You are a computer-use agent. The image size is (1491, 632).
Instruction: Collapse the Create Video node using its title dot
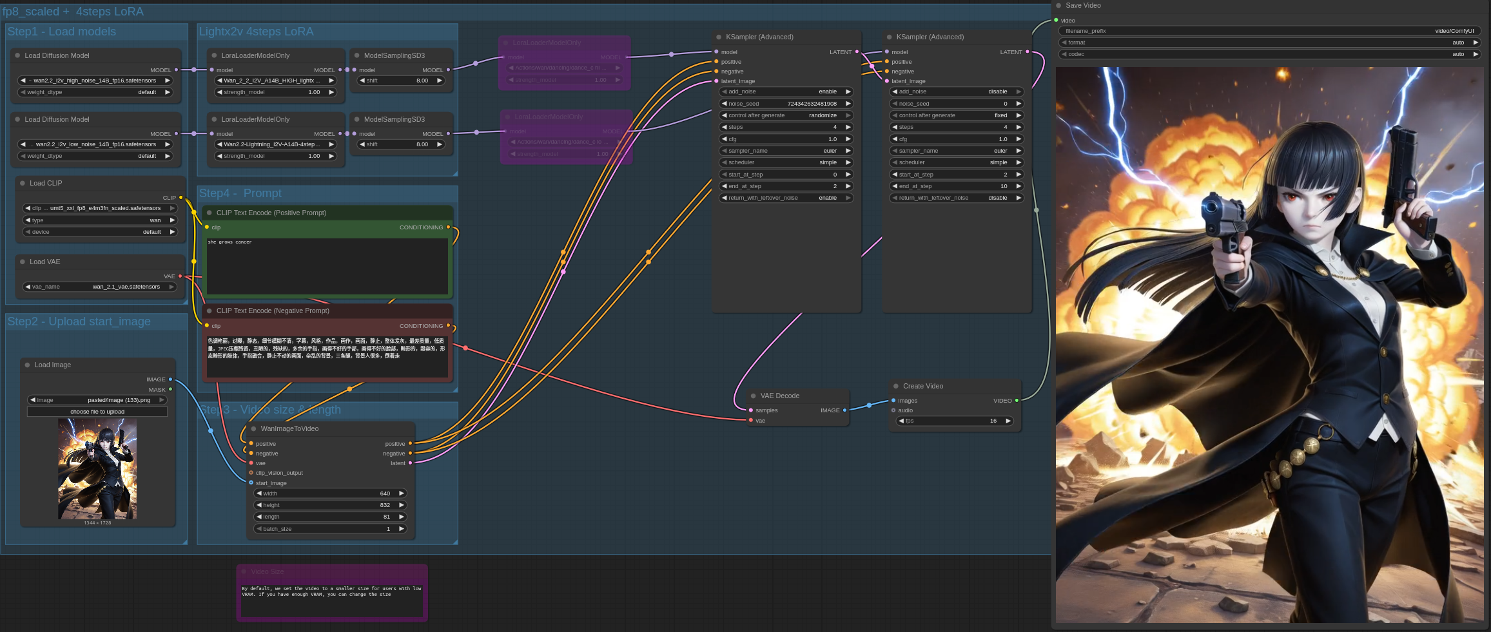(x=896, y=386)
